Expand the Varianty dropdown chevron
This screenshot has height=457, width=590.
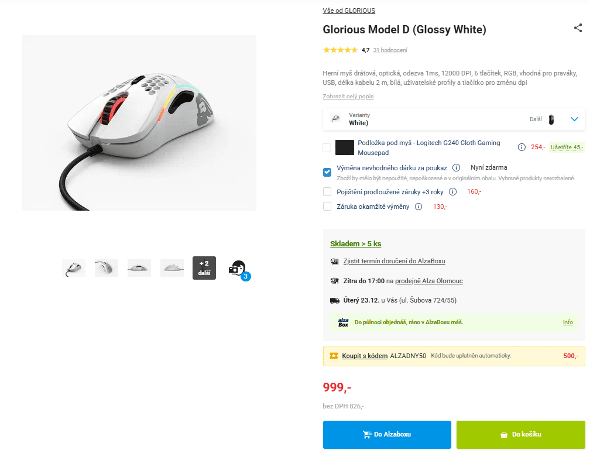pyautogui.click(x=574, y=119)
